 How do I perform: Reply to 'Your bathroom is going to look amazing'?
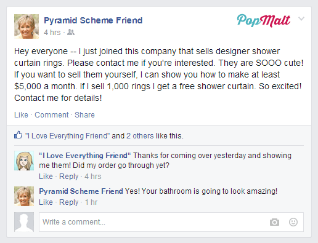[x=69, y=202]
